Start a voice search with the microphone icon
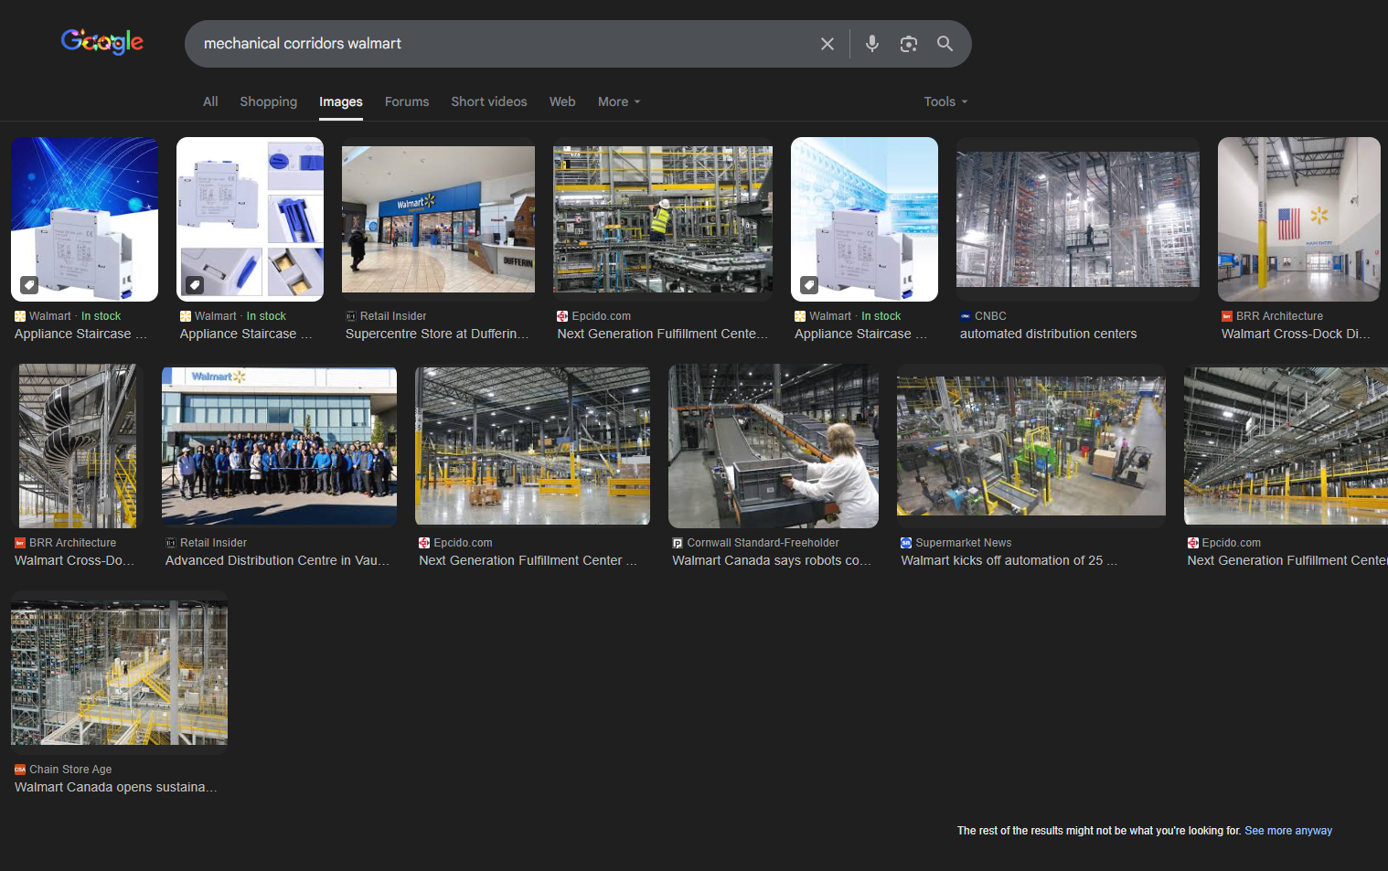The image size is (1388, 871). [x=872, y=44]
